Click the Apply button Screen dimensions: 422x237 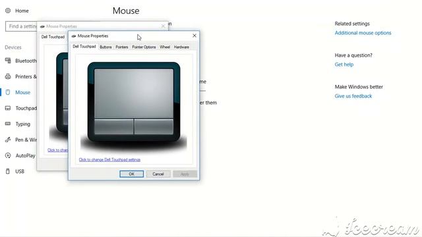click(x=185, y=174)
